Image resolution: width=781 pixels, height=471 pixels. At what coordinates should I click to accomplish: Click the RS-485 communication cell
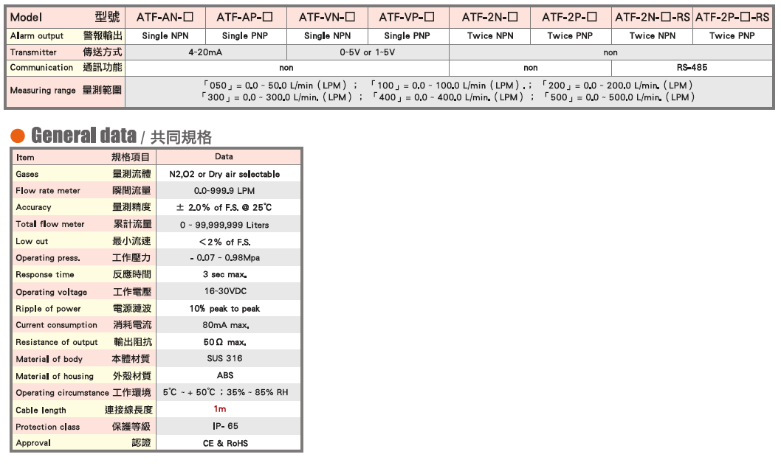[x=691, y=68]
